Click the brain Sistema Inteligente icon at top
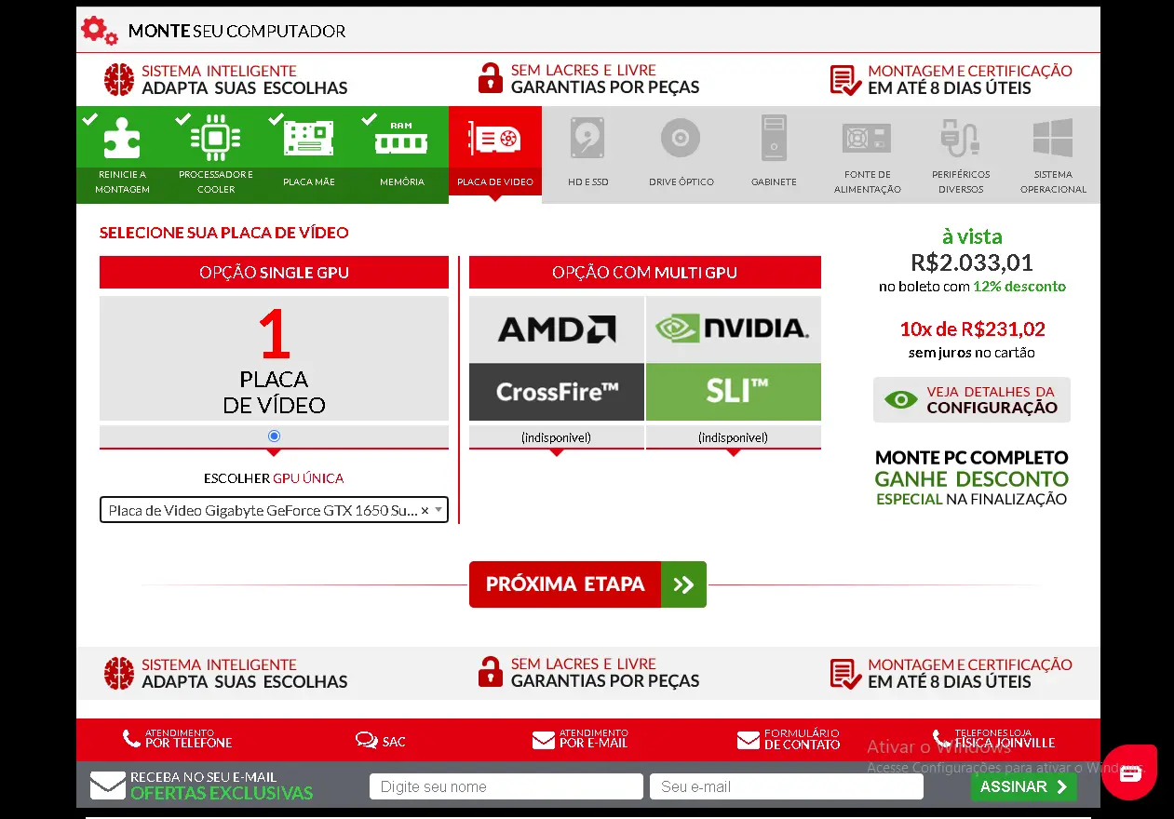 pyautogui.click(x=119, y=79)
